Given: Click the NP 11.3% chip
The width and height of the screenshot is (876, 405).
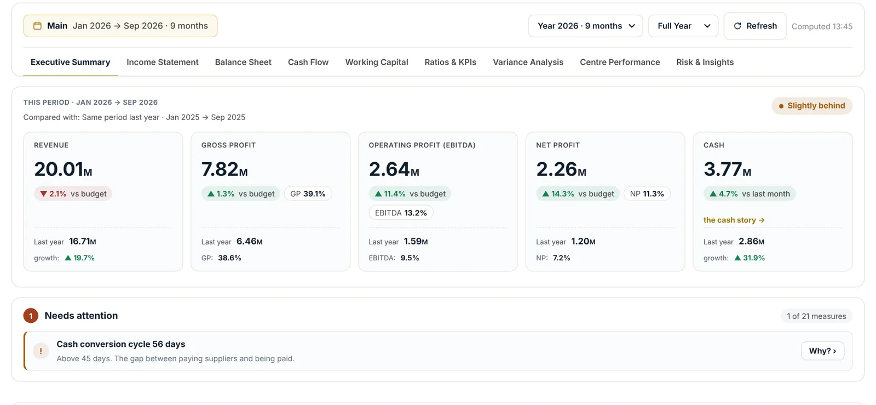Looking at the screenshot, I should (647, 193).
